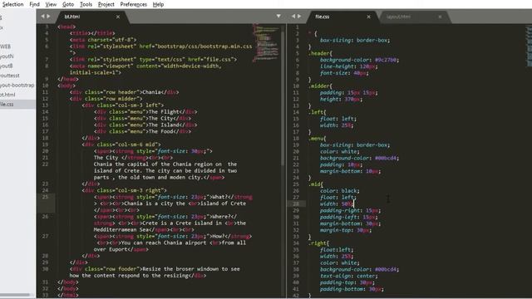Click 'color: black' in .mid rule
Image resolution: width=532 pixels, height=299 pixels.
tap(340, 191)
